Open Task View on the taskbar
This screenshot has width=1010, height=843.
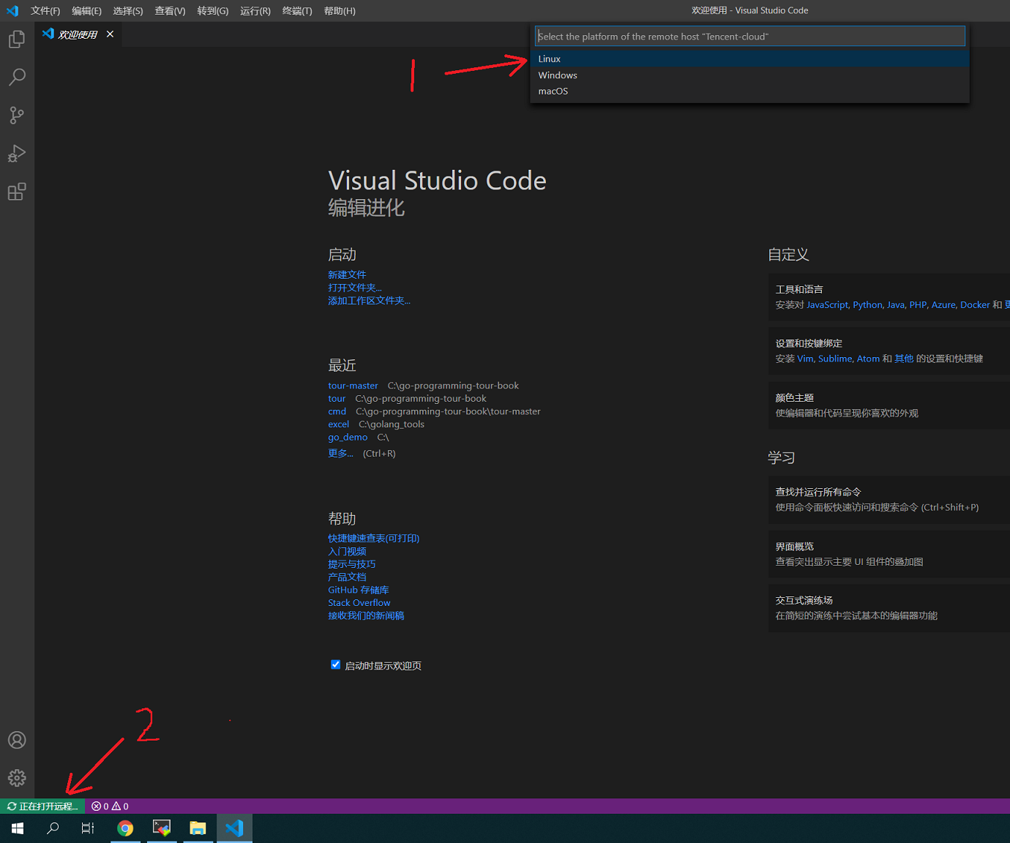click(88, 828)
